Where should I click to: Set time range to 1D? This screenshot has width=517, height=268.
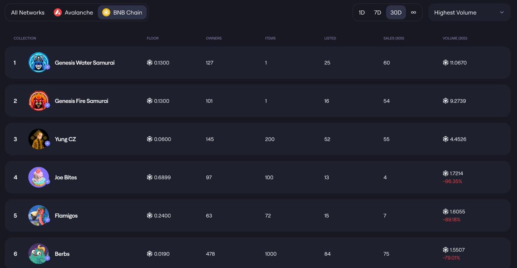(362, 12)
